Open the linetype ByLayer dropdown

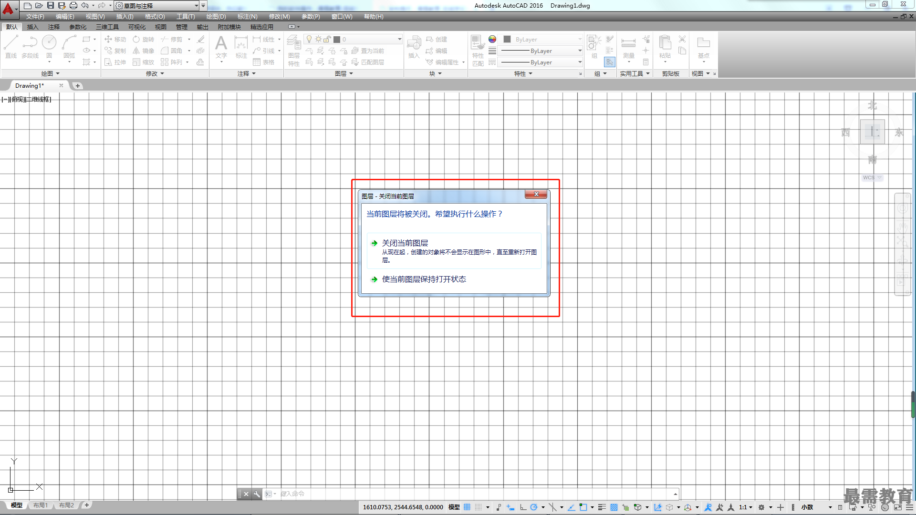541,62
